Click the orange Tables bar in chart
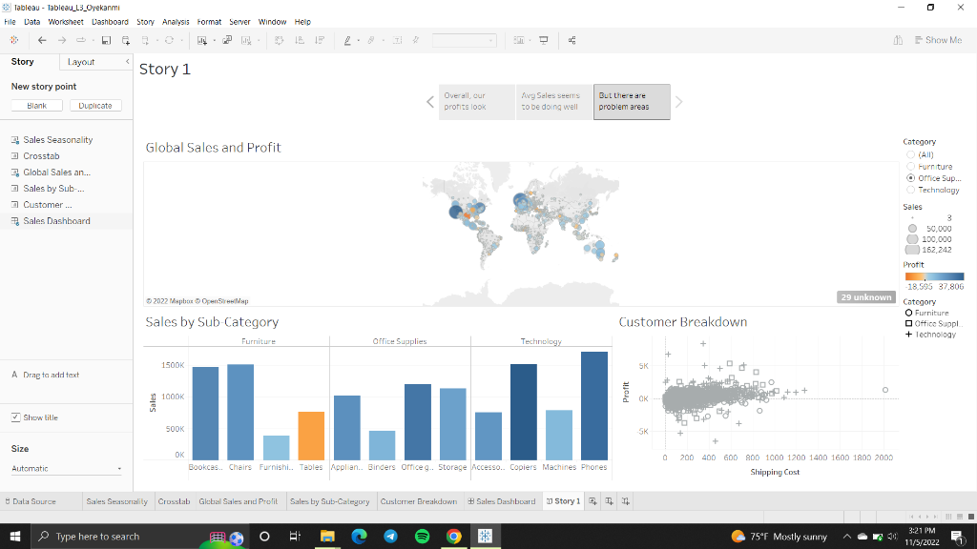The height and width of the screenshot is (549, 977). [x=311, y=436]
